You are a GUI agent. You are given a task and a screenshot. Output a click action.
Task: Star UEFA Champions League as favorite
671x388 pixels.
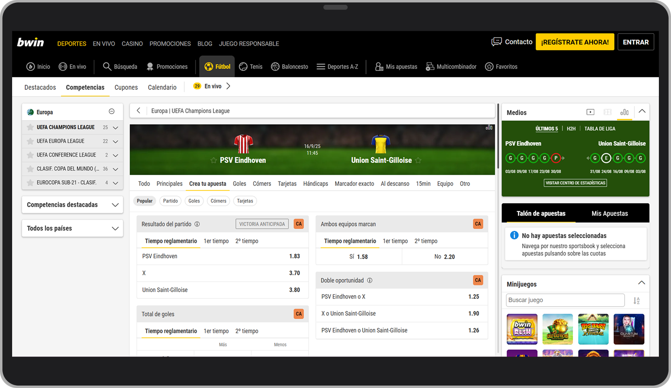[30, 127]
